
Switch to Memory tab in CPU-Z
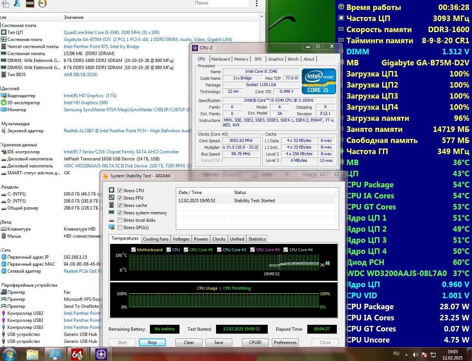(x=241, y=59)
